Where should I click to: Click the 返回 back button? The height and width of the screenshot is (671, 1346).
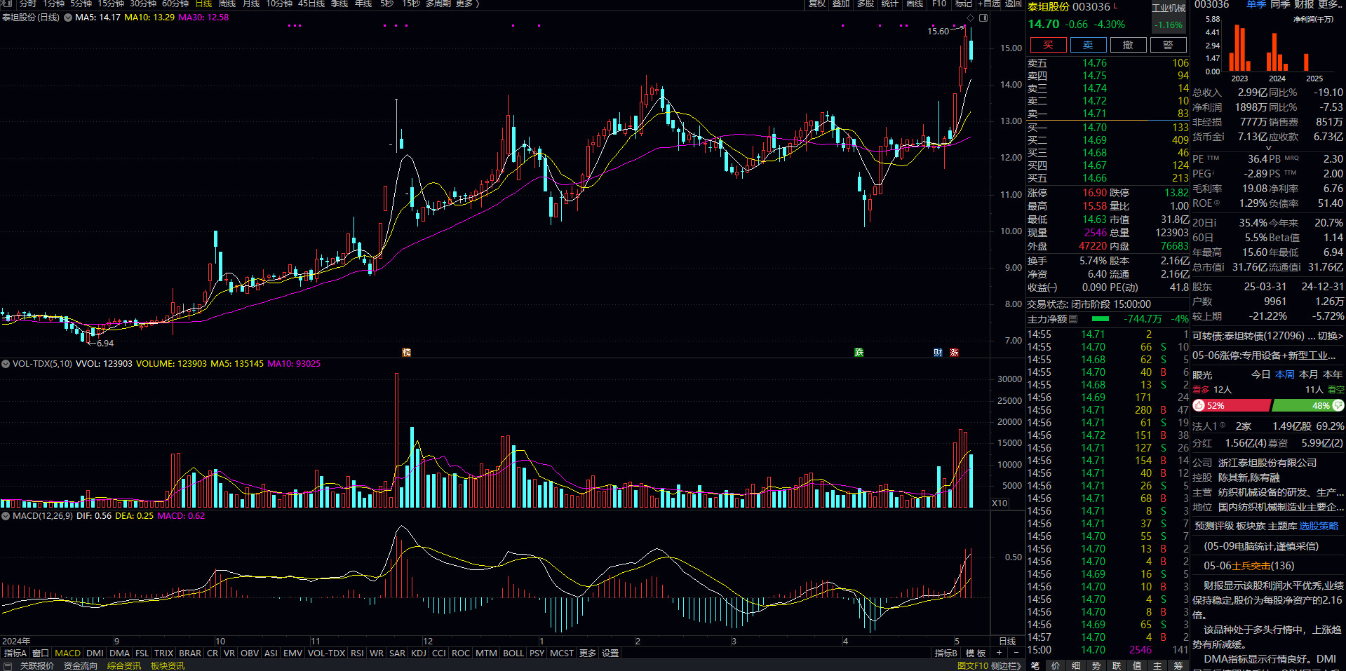(x=1014, y=4)
